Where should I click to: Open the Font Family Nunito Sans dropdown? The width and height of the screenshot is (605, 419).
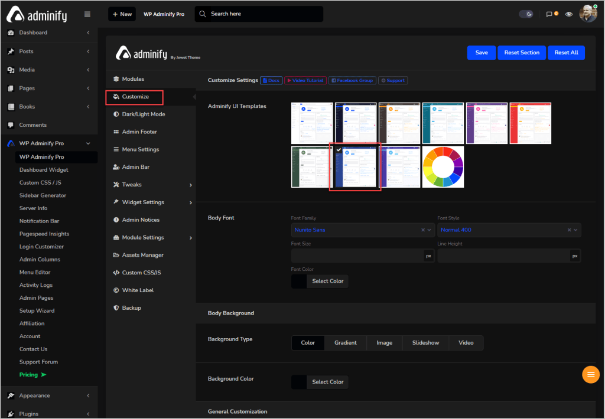point(363,230)
